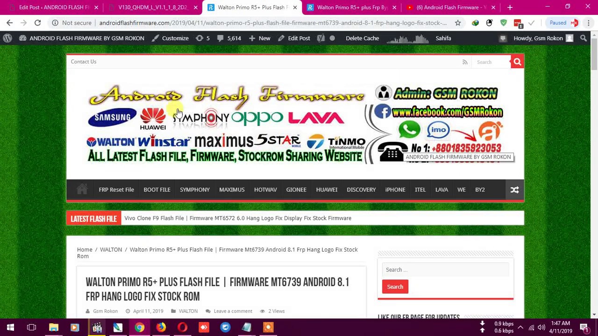Open the HOTWAV category
The height and width of the screenshot is (336, 598).
265,189
